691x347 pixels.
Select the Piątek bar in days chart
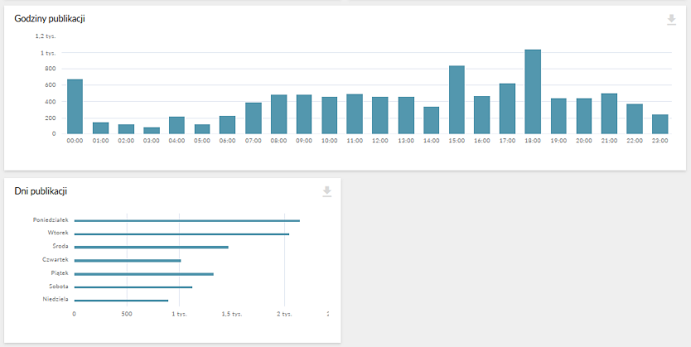[143, 273]
